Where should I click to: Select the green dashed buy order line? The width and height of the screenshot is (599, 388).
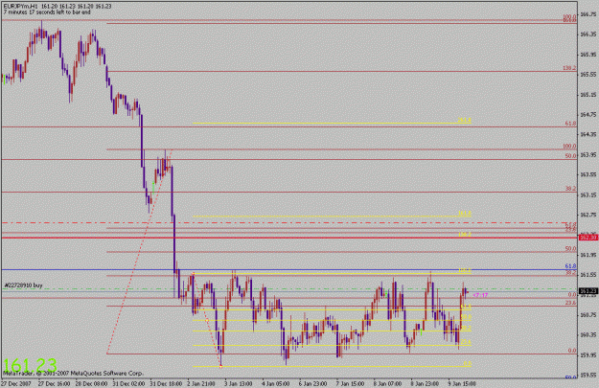tap(289, 289)
